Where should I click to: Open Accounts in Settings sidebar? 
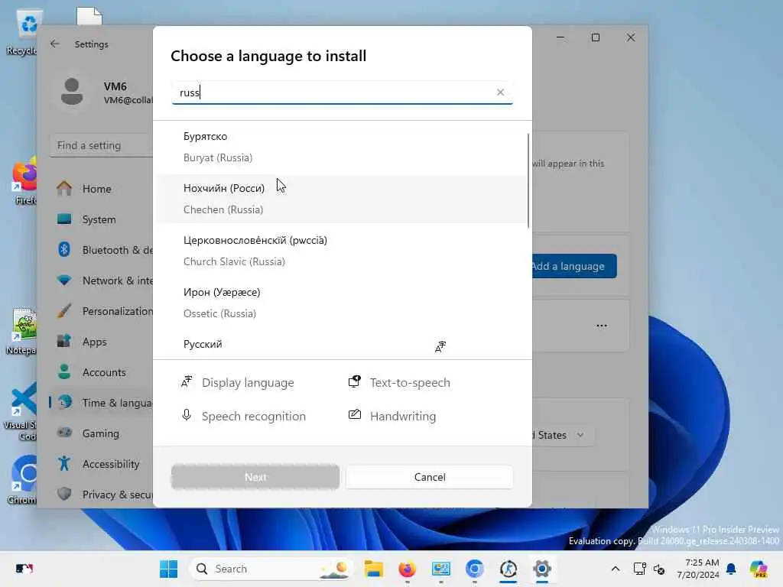point(102,372)
